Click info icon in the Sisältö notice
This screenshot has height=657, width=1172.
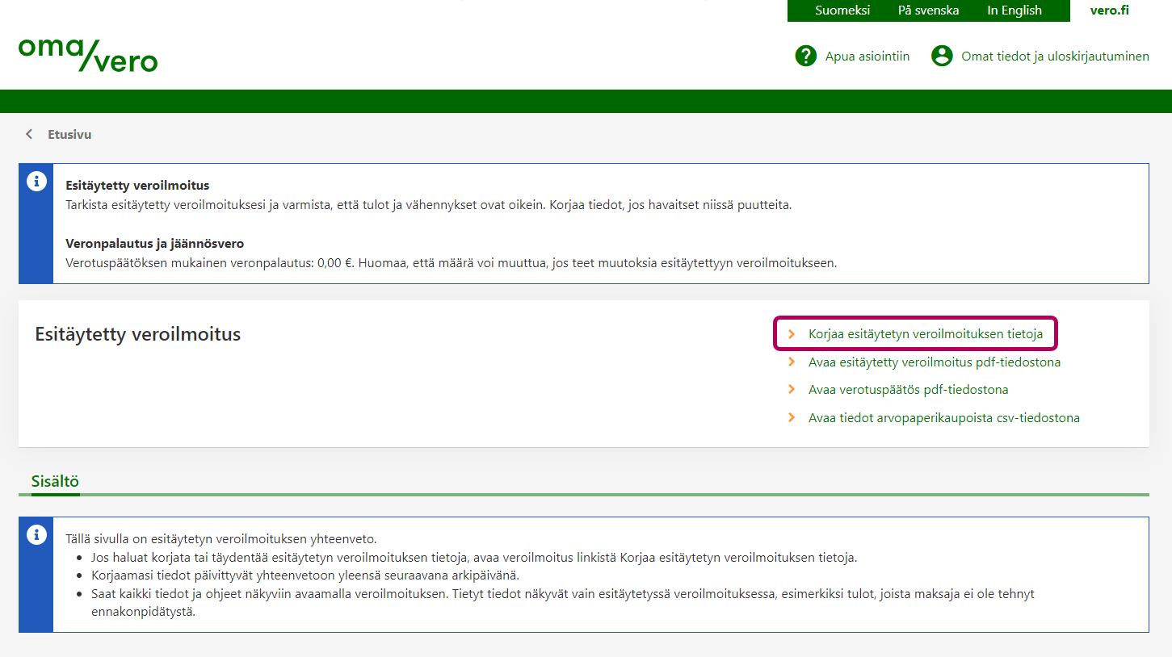coord(36,534)
